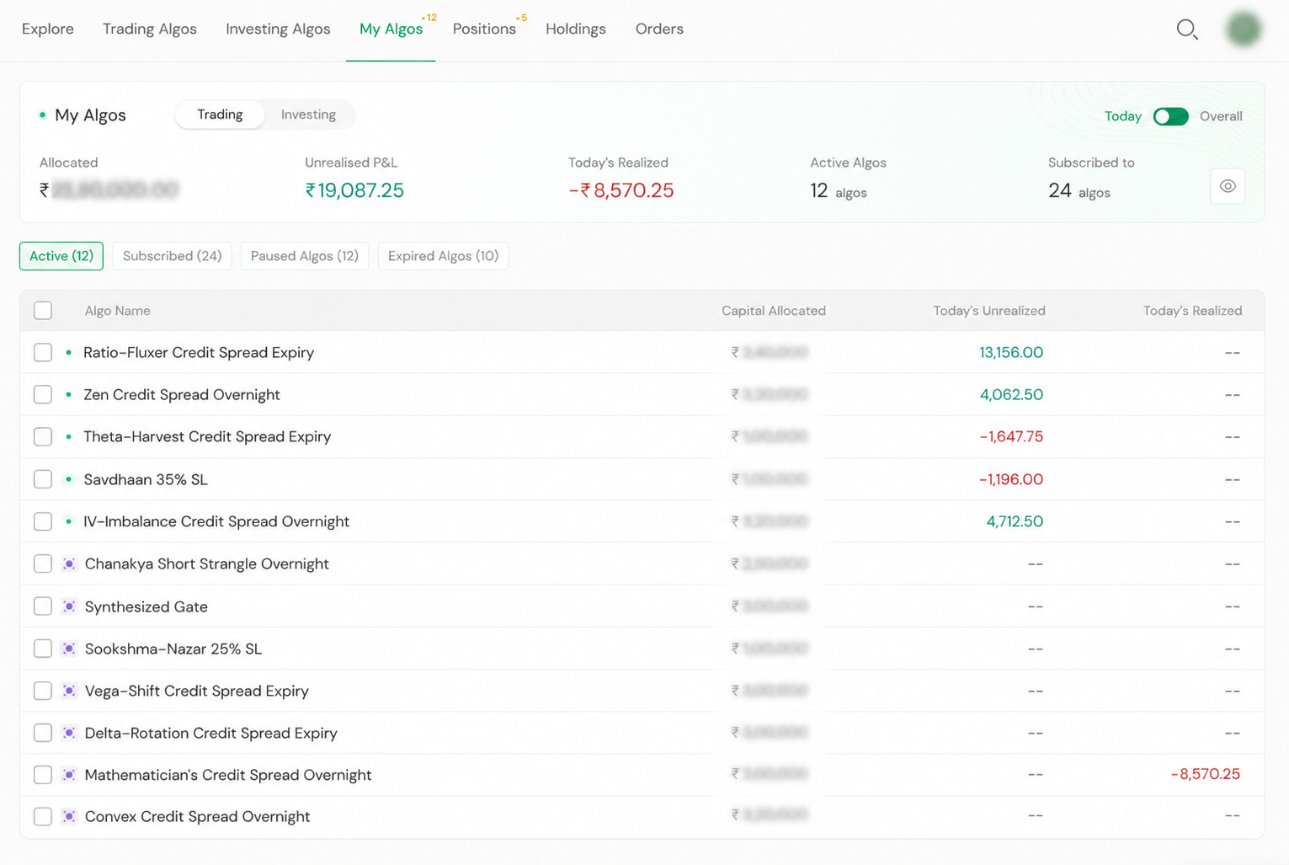Open the Holdings tab

click(576, 29)
